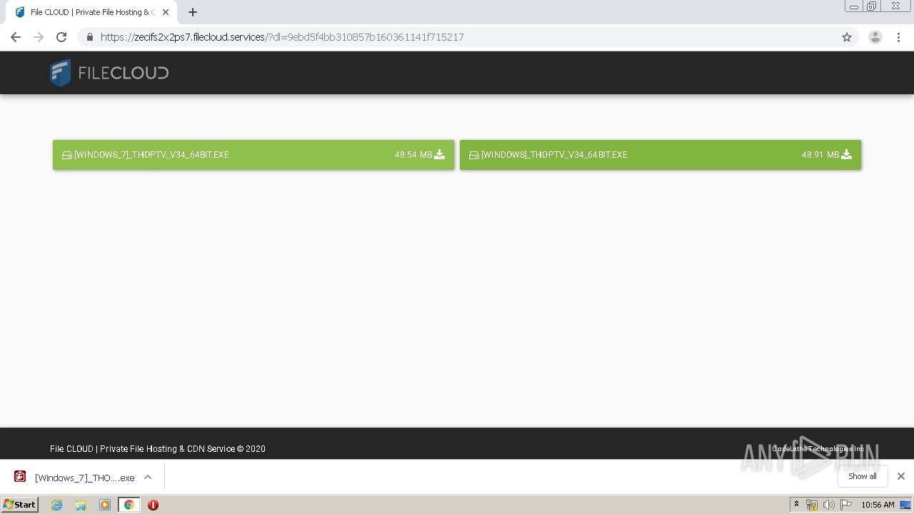Reload the current page
Viewport: 914px width, 514px height.
pyautogui.click(x=61, y=37)
